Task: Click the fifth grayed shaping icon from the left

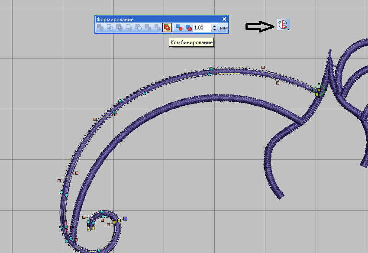Action: [x=139, y=28]
